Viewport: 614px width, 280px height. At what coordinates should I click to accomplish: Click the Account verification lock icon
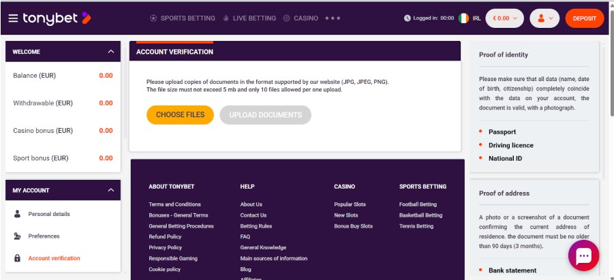tap(17, 258)
